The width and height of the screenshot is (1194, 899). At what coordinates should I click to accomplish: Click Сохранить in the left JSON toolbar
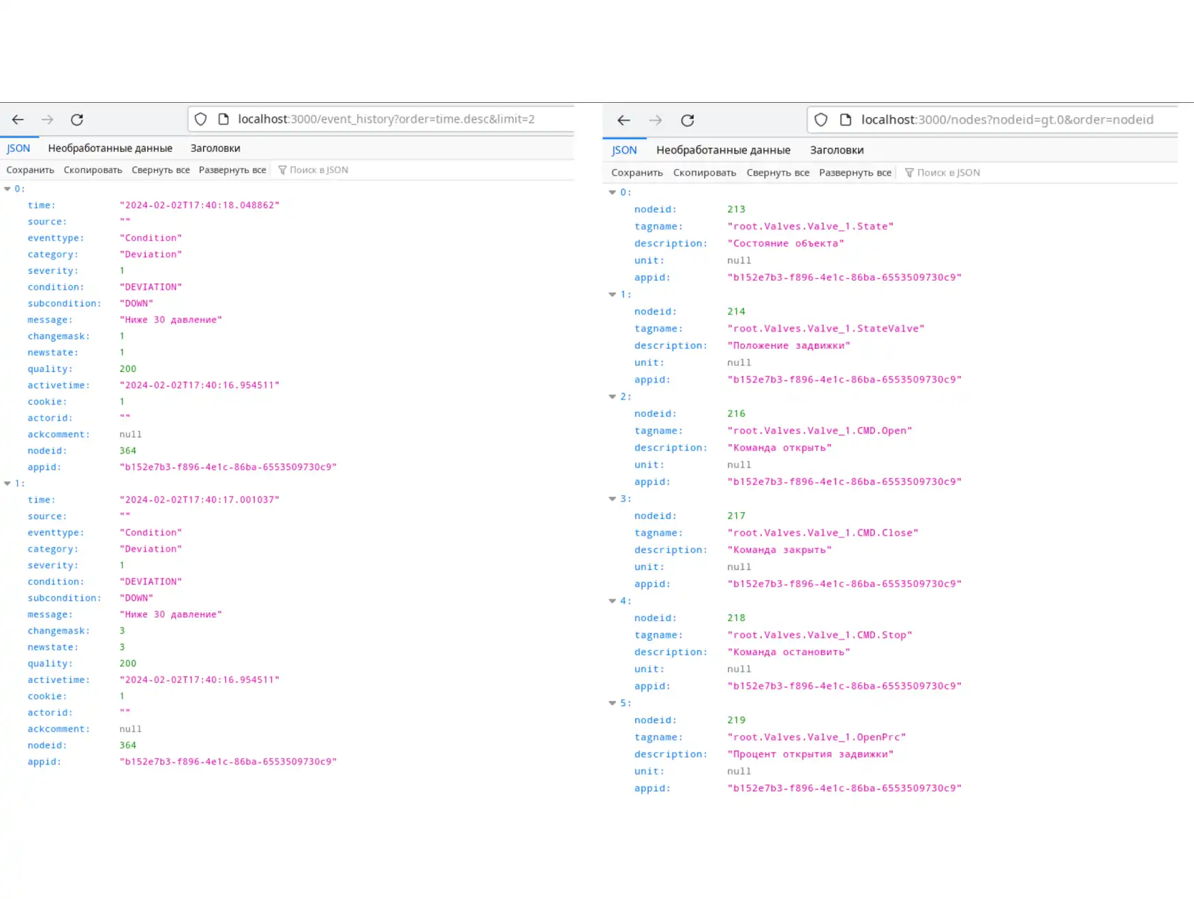point(30,170)
